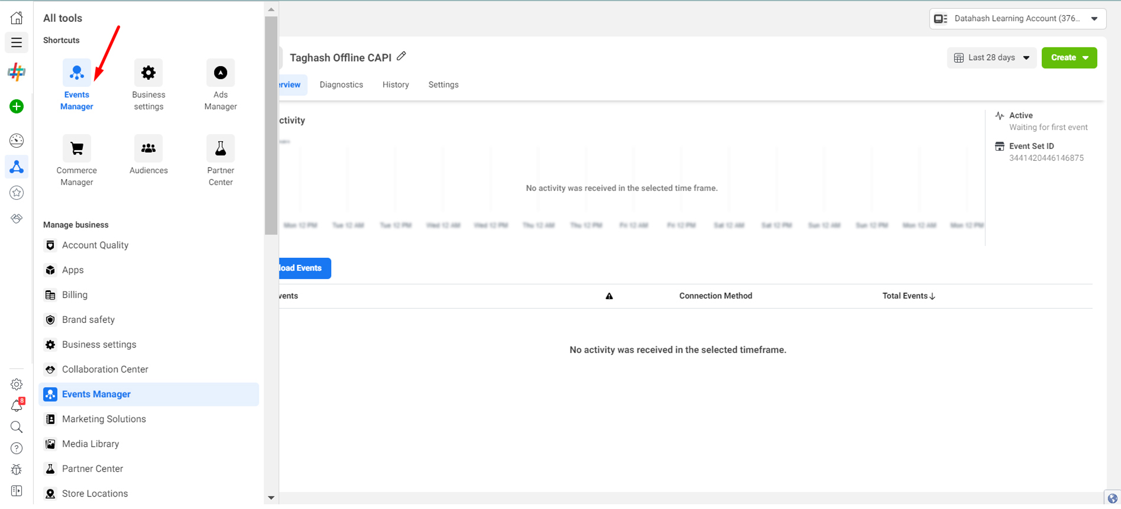Open Collaboration Center menu item
Viewport: 1121px width, 509px height.
[148, 369]
